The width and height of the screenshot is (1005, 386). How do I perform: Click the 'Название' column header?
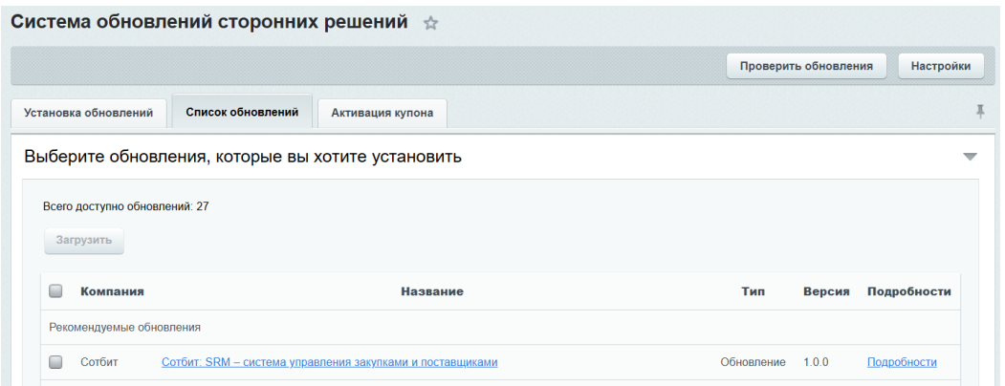432,292
